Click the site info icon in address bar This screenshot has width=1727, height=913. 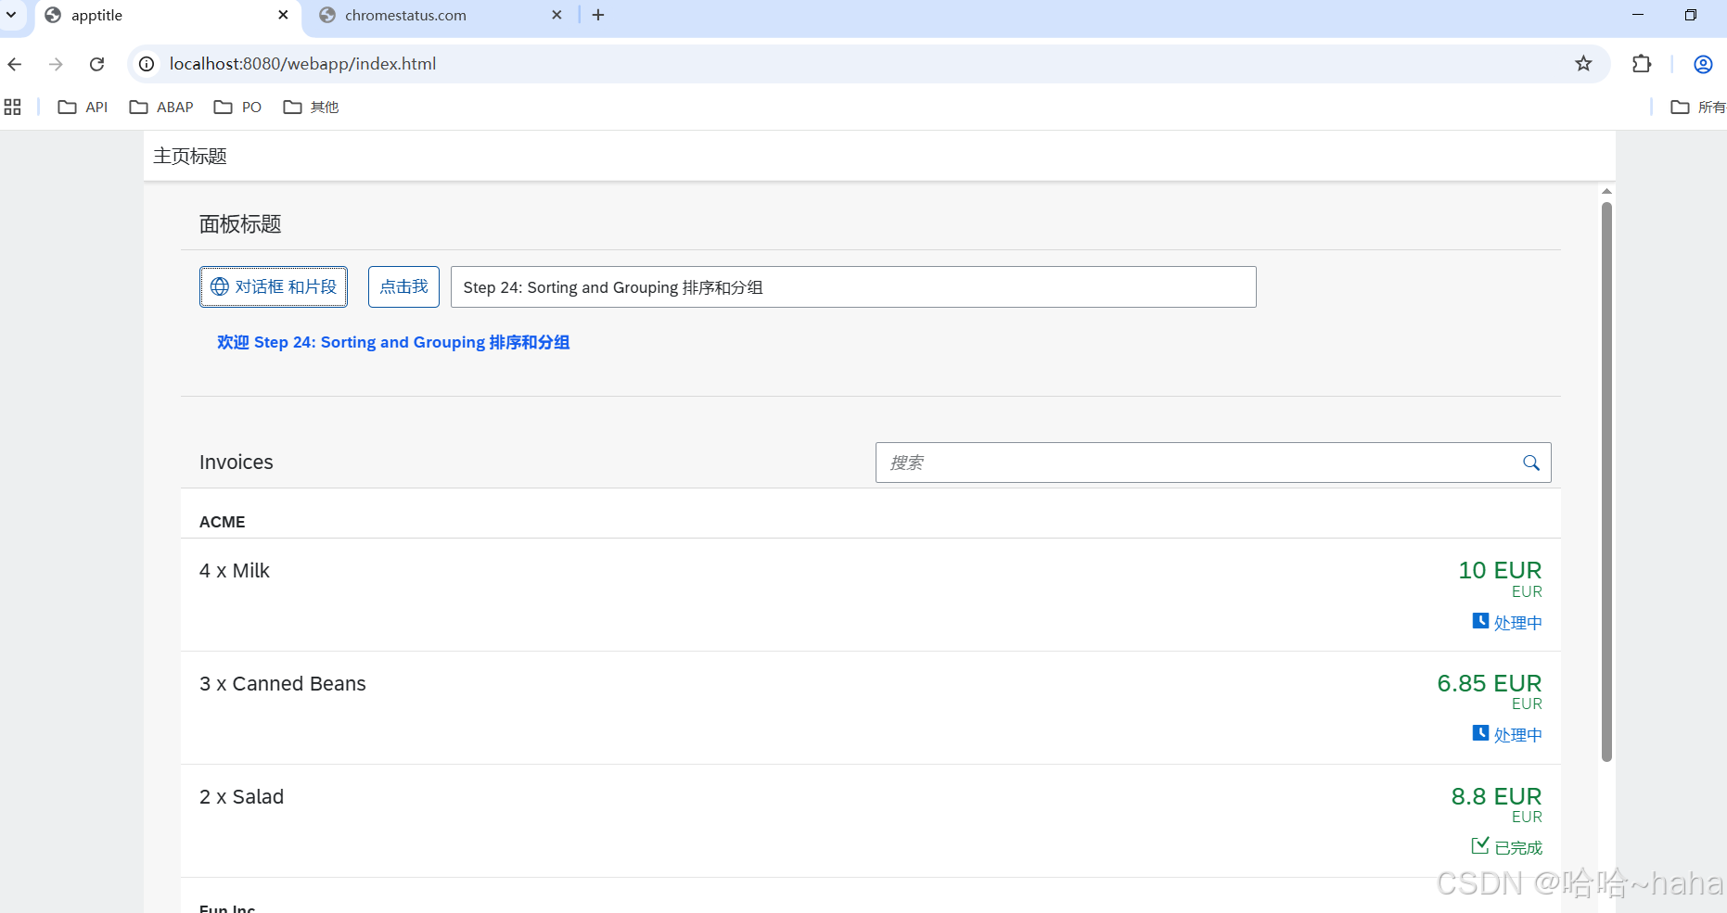tap(146, 64)
